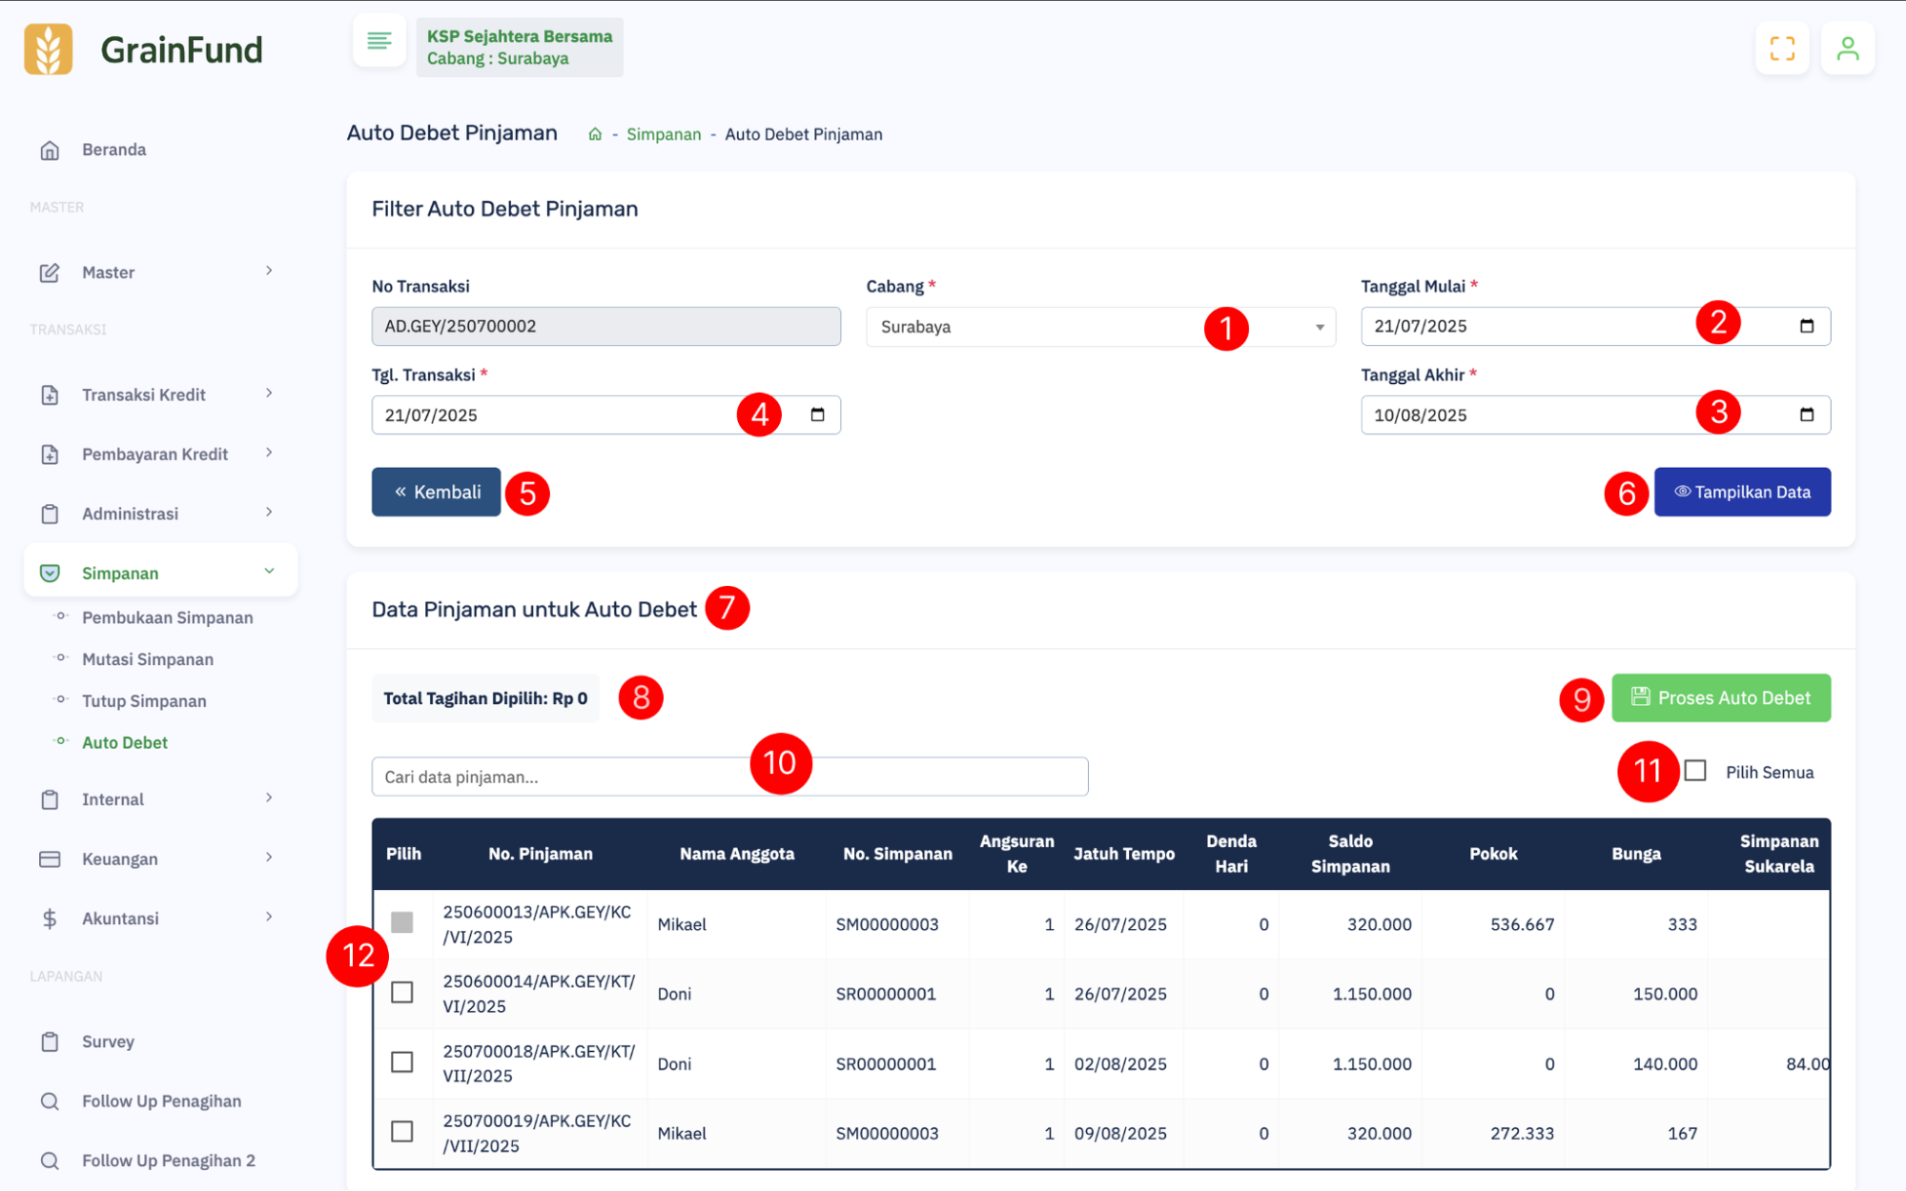1906x1191 pixels.
Task: Open the user profile icon
Action: pyautogui.click(x=1847, y=49)
